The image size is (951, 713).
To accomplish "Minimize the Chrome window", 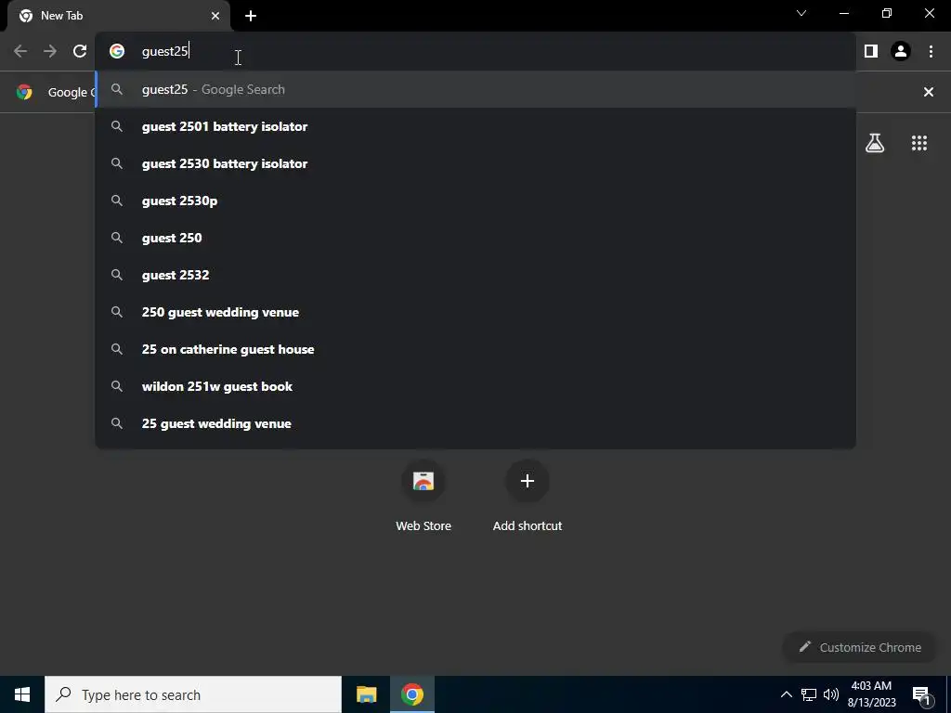I will (x=844, y=13).
